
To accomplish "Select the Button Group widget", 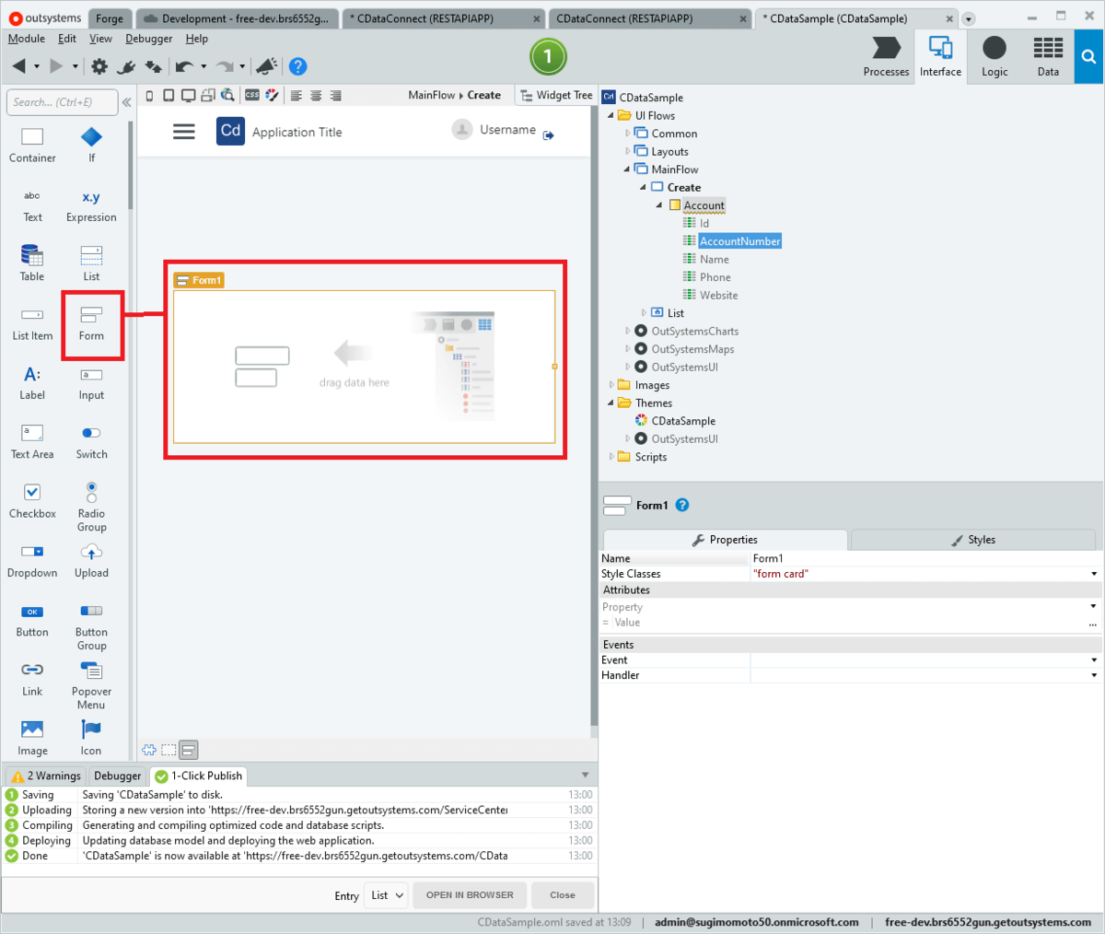I will pyautogui.click(x=91, y=626).
